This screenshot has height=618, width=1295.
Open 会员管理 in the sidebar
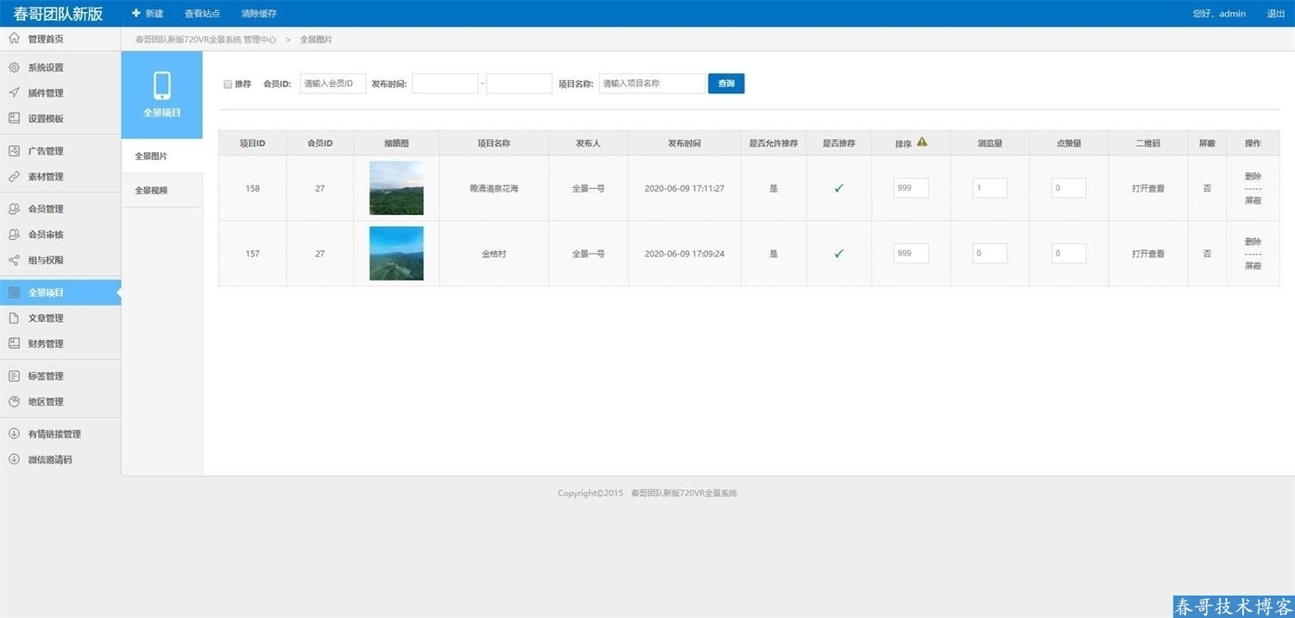tap(46, 209)
